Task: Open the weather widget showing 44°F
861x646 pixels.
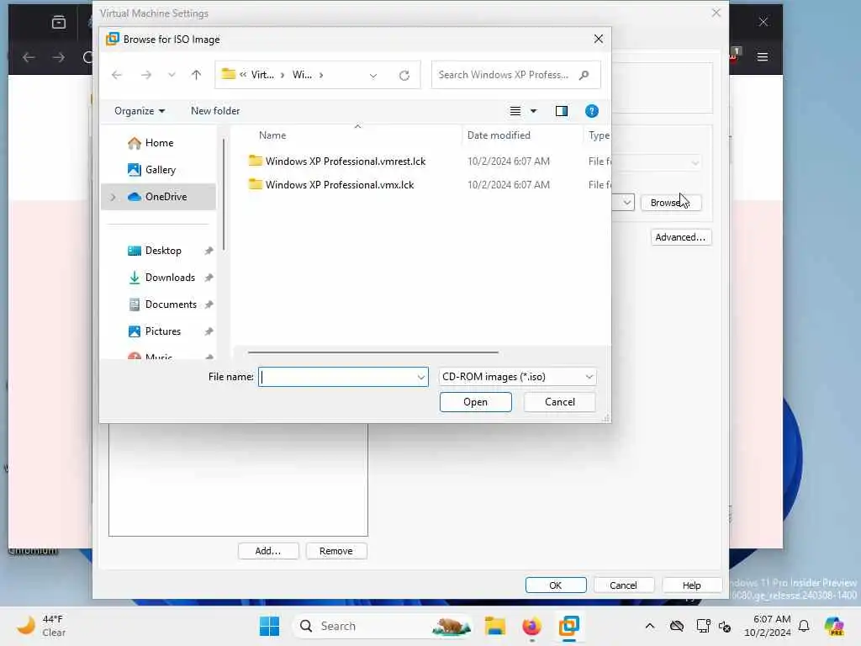Action: tap(41, 626)
